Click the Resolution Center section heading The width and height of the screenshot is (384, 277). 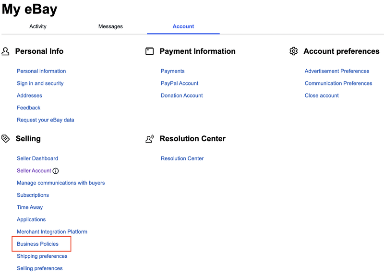(x=192, y=139)
